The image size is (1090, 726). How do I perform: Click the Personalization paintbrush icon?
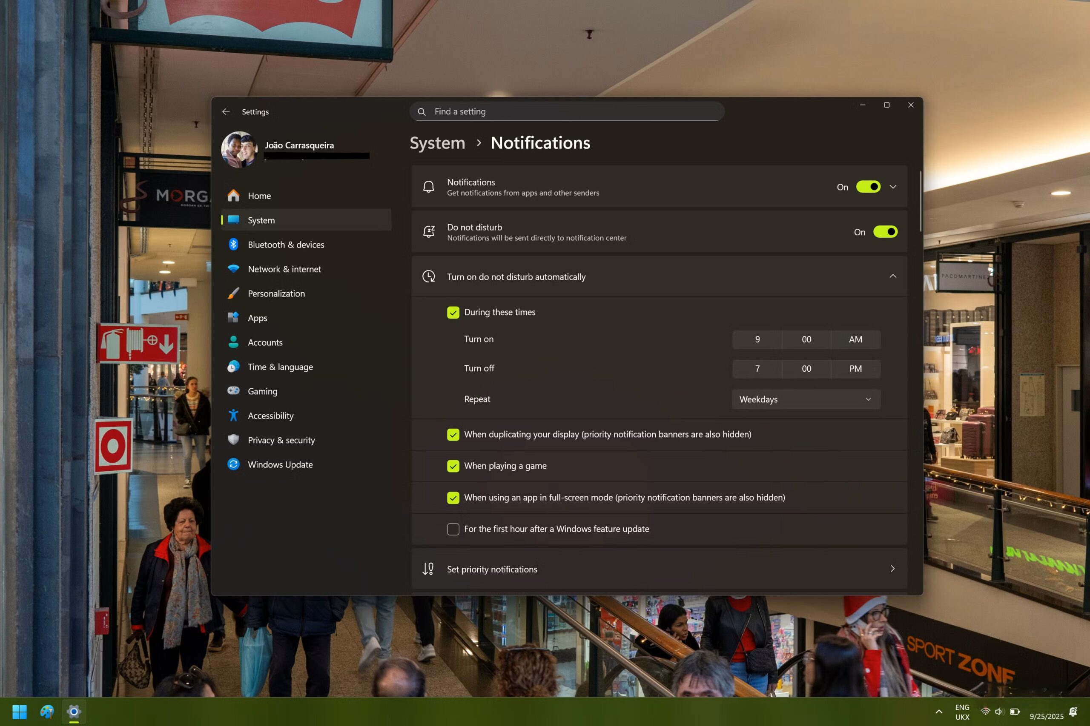point(234,293)
